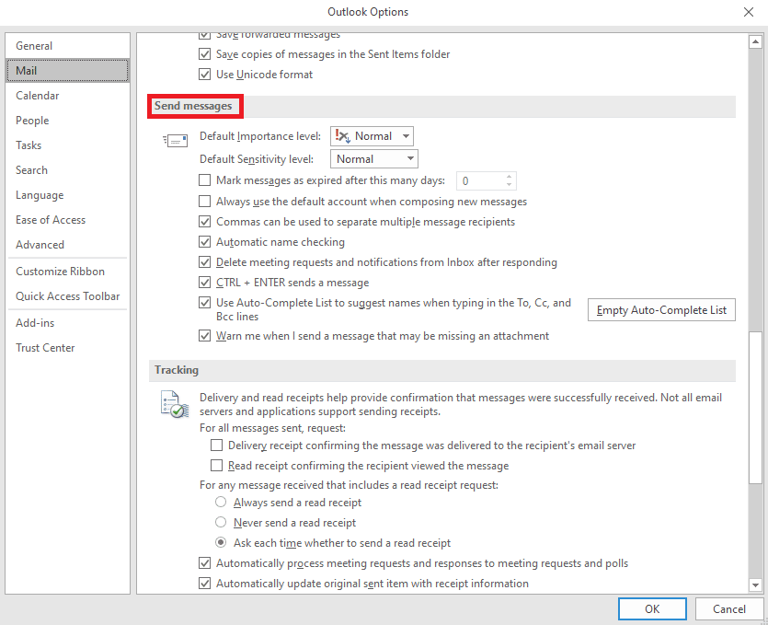Close the Outlook Options dialog

pos(749,12)
